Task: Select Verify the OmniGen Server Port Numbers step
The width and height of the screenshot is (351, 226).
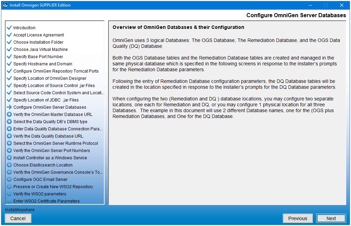Action: 52,150
